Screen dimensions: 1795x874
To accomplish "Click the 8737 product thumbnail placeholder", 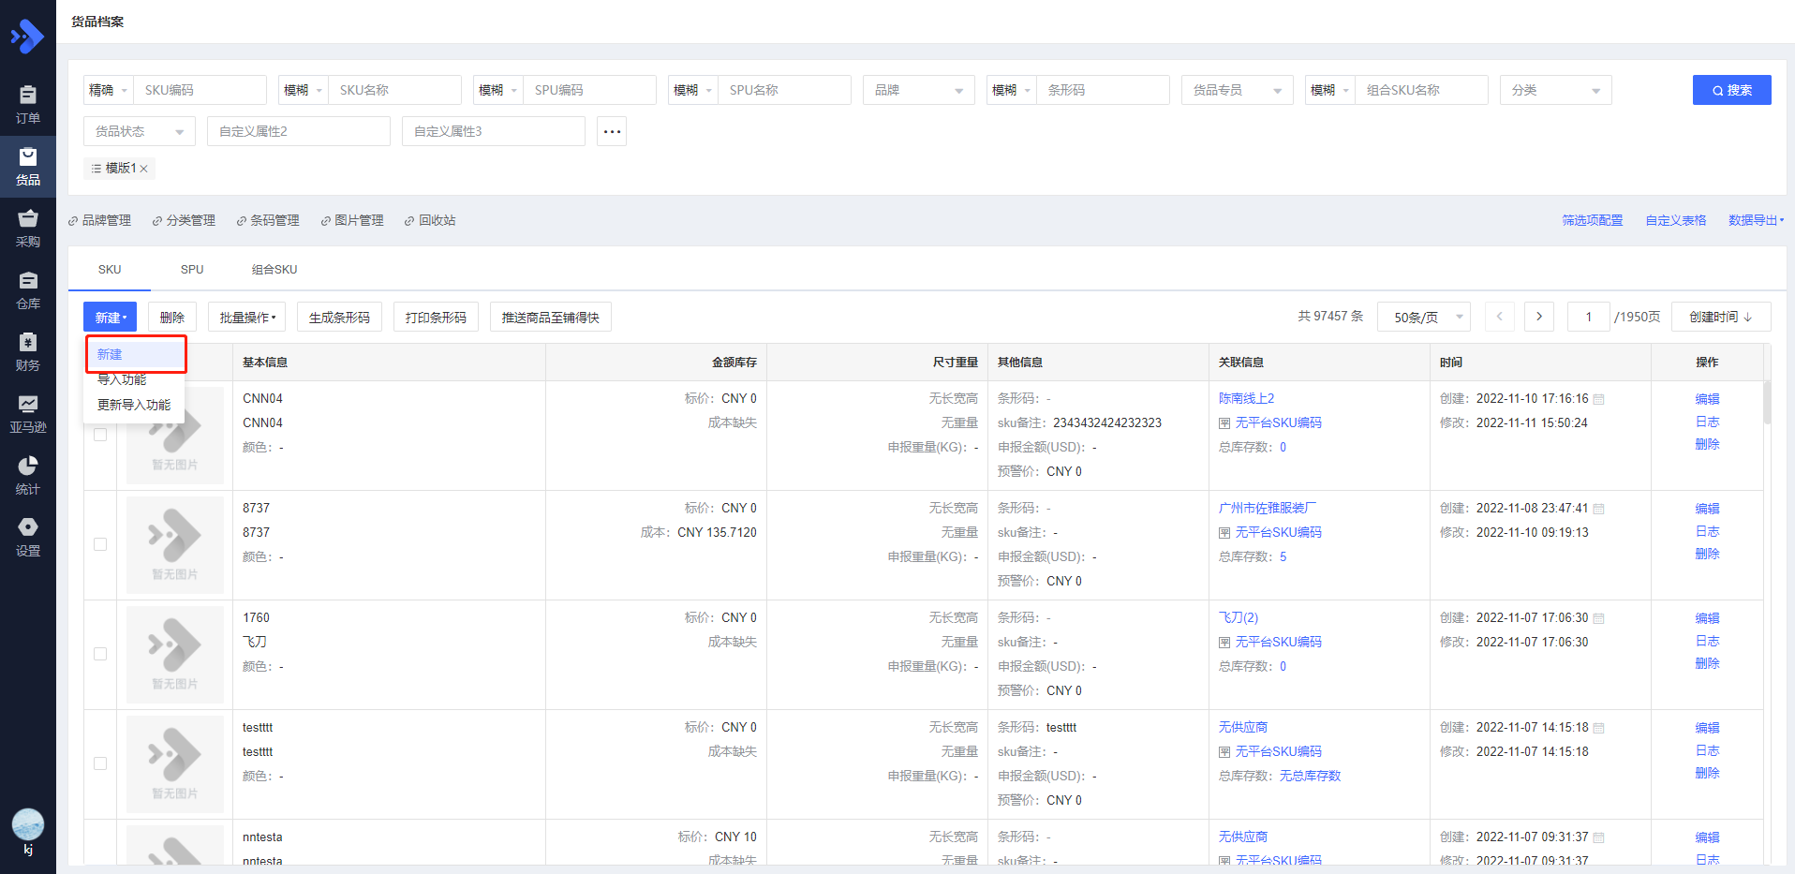I will [x=175, y=545].
